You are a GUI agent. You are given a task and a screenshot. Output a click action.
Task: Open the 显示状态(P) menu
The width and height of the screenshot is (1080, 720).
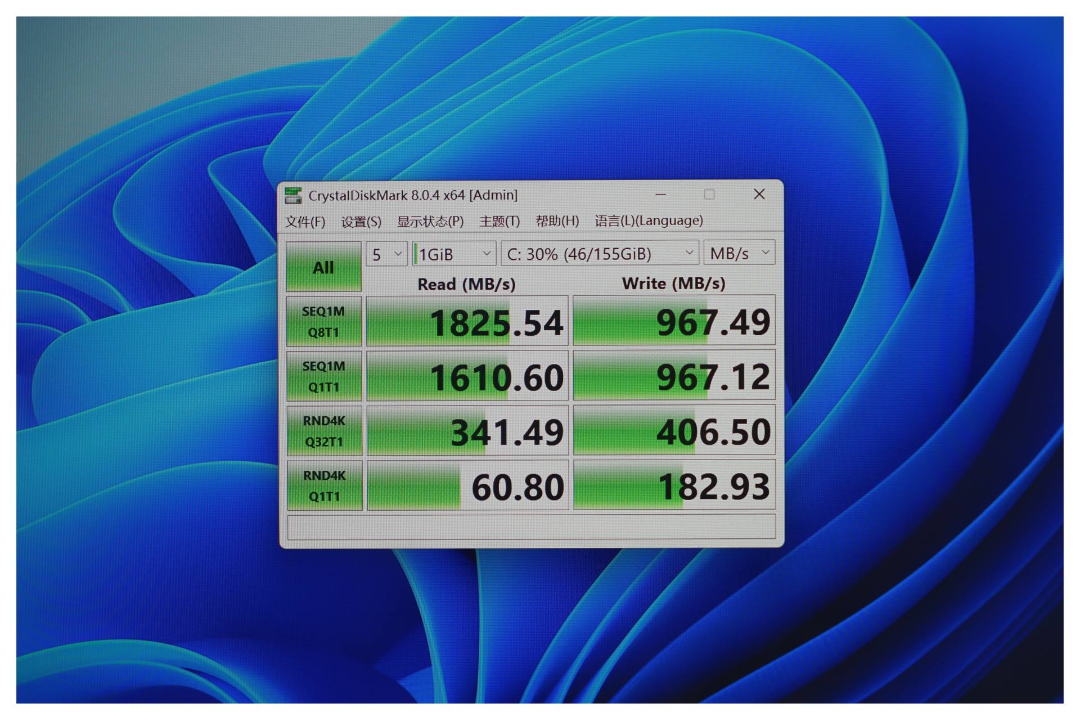pos(430,221)
